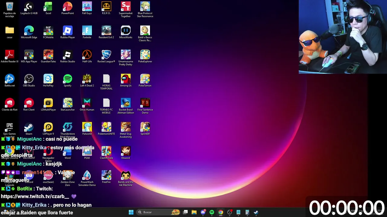Select the Rocket League shortcut
Image resolution: width=387 pixels, height=217 pixels.
(106, 57)
